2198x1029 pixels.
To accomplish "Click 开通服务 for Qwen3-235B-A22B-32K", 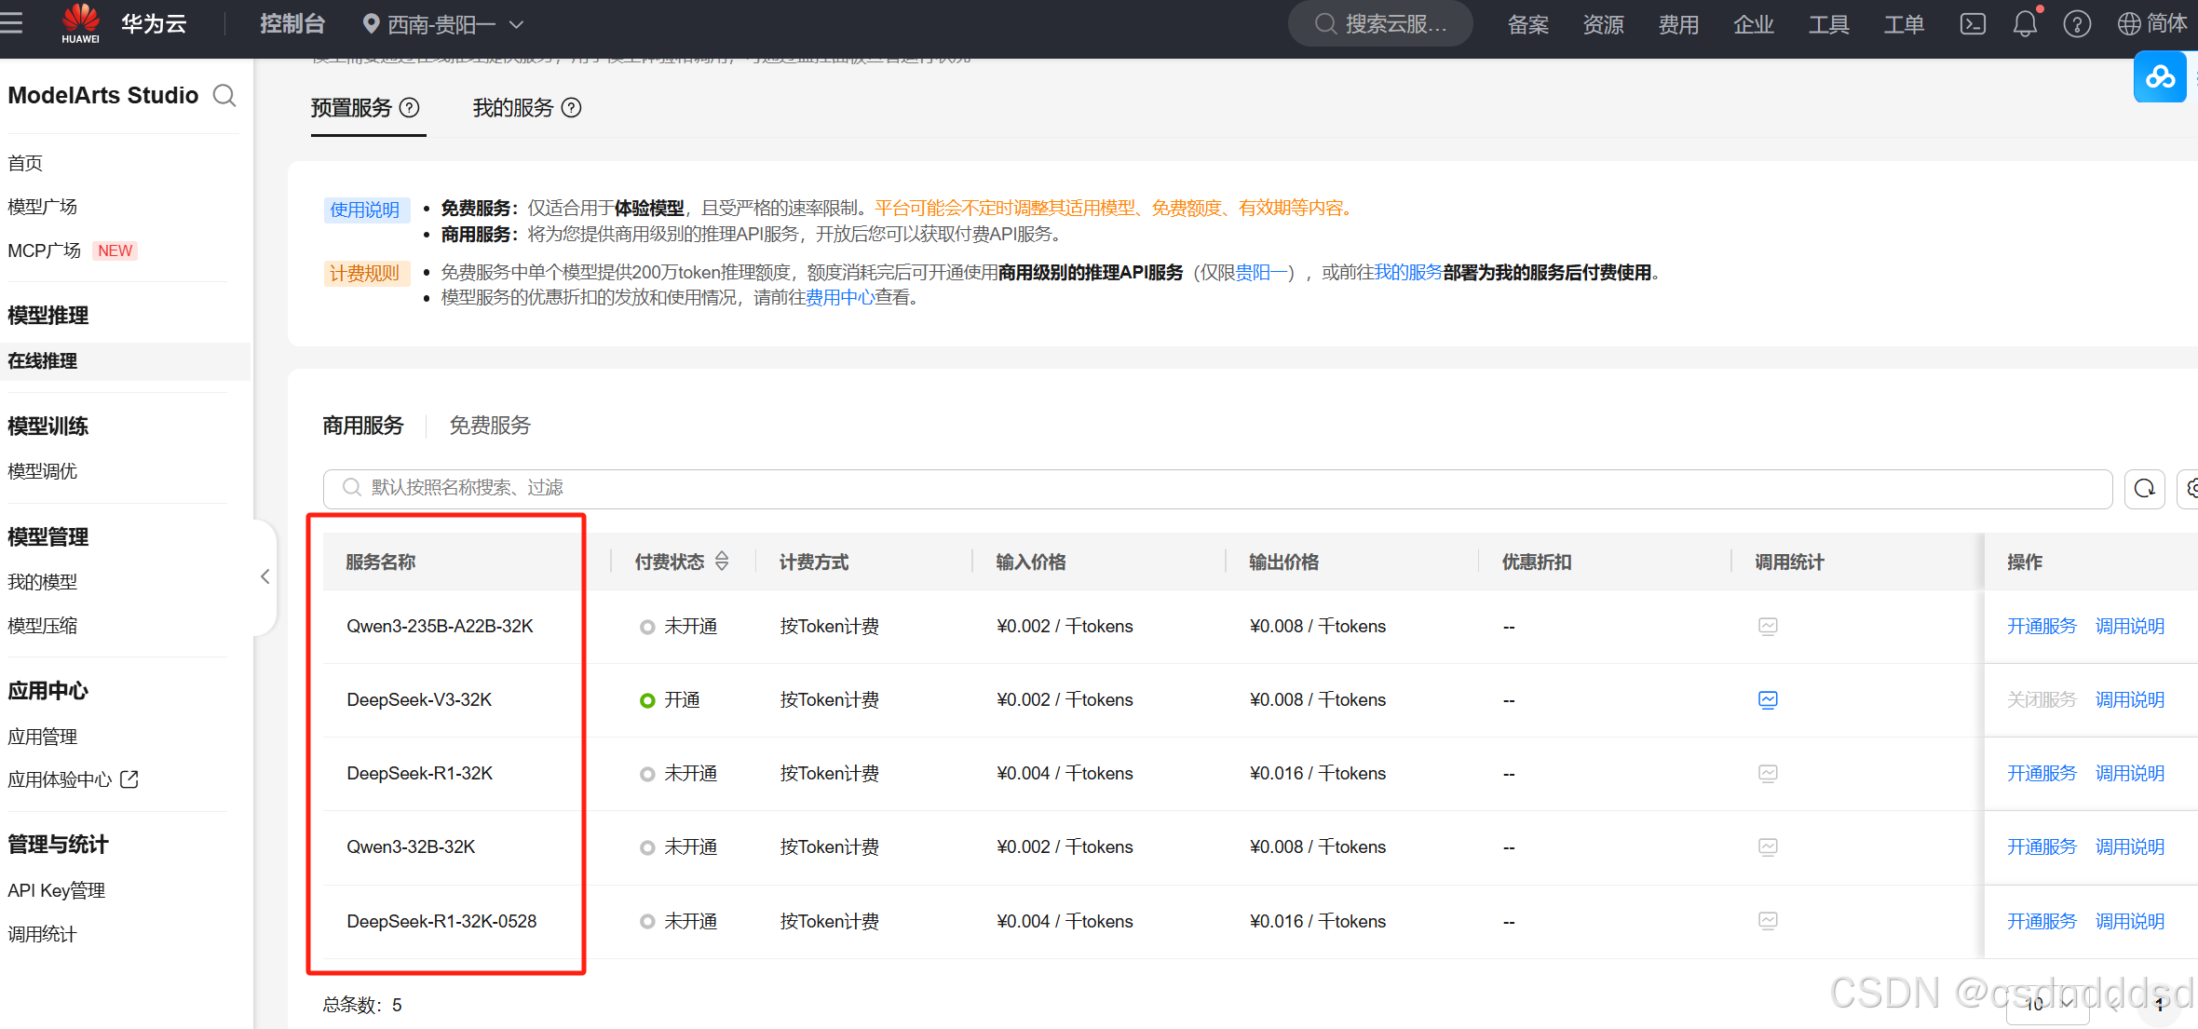I will coord(2042,627).
